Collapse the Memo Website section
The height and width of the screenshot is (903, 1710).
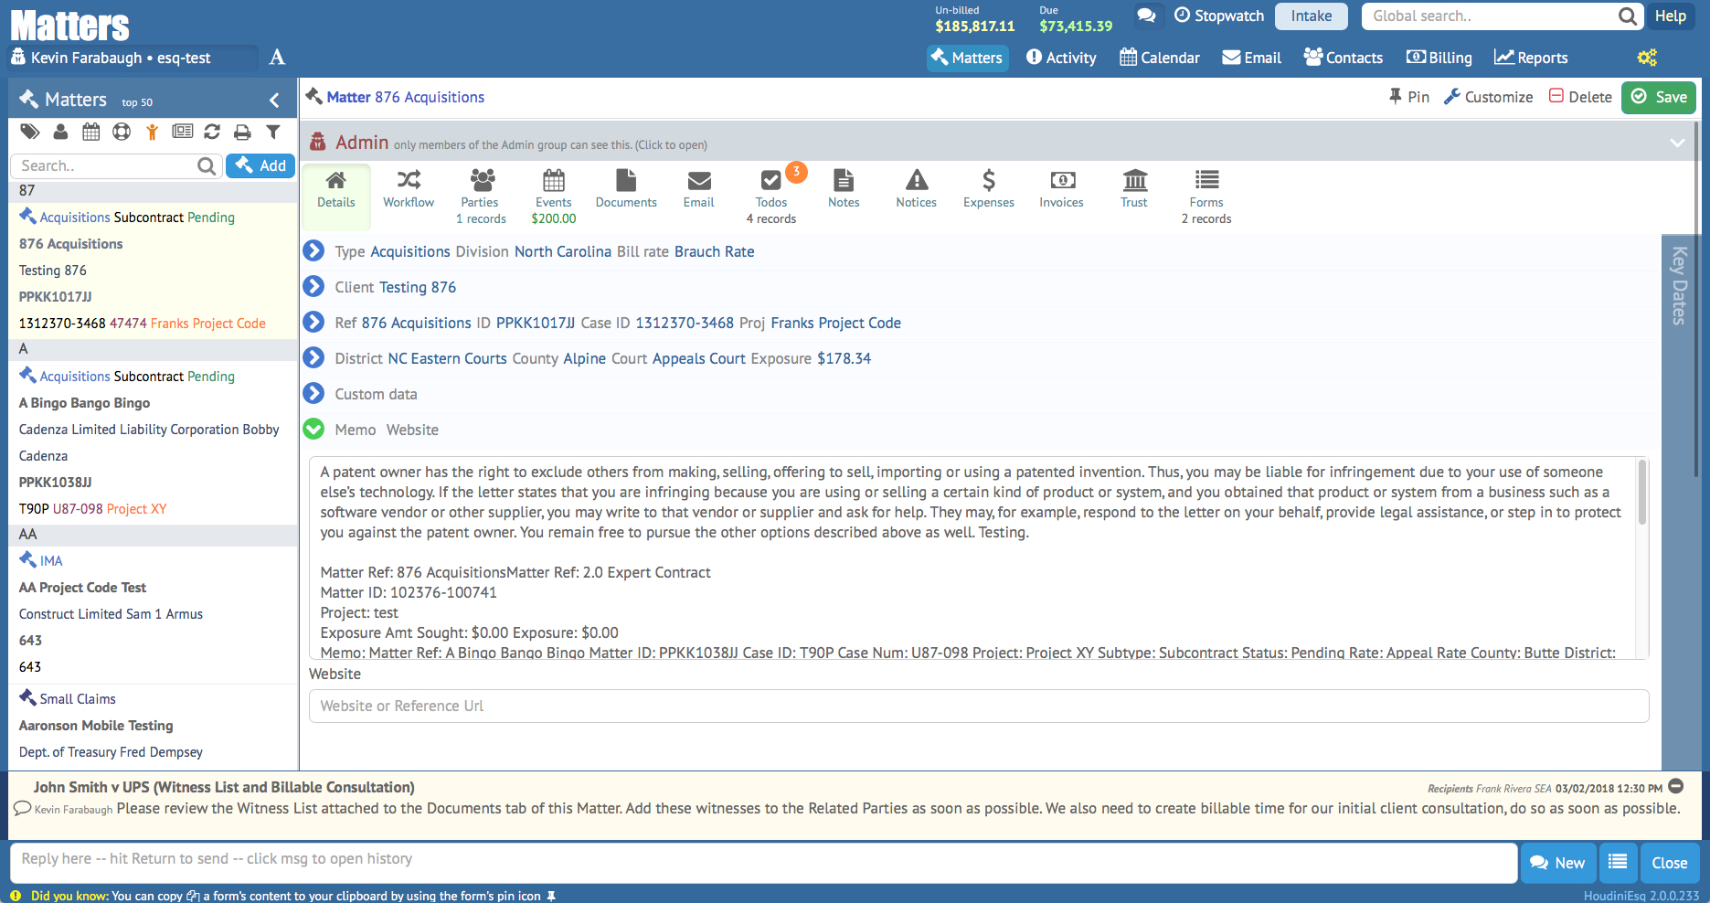pos(313,429)
